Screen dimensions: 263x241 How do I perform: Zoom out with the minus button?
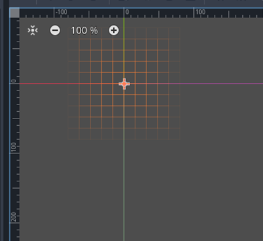(55, 30)
